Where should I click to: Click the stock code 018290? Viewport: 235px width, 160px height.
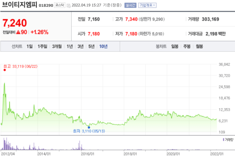click(x=46, y=6)
